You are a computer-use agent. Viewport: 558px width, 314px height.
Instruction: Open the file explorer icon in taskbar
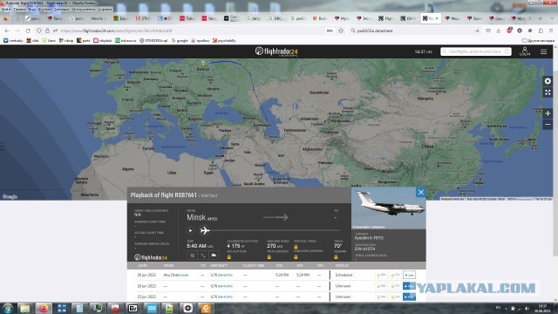point(25,308)
